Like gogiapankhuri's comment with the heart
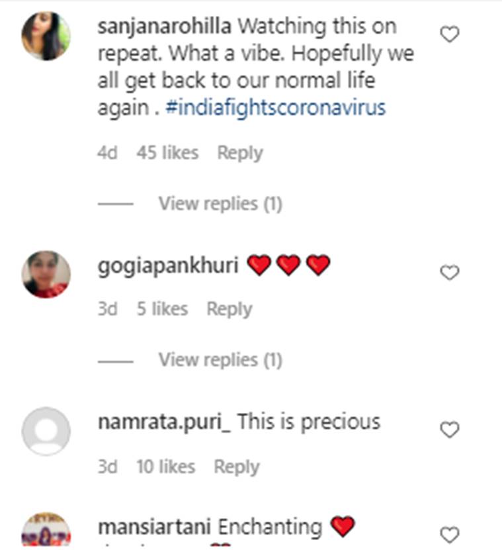This screenshot has width=502, height=550. point(450,273)
